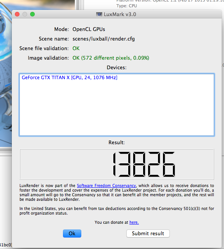224x249 pixels.
Task: Select GeForce GTX TITAN X device entry
Action: [x=69, y=78]
